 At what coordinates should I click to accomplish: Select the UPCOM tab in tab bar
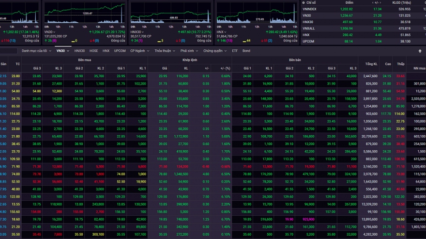[x=120, y=51]
